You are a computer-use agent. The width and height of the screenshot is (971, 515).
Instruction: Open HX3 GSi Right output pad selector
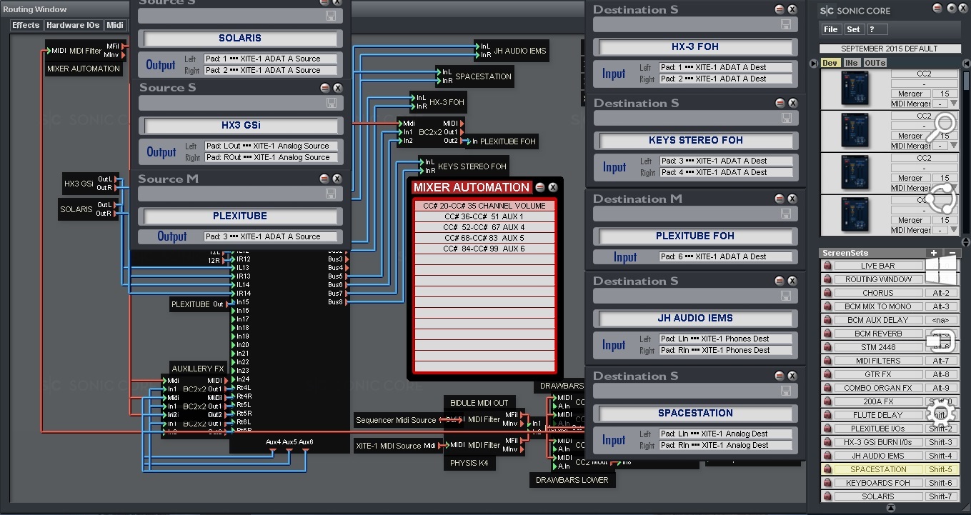tap(270, 158)
